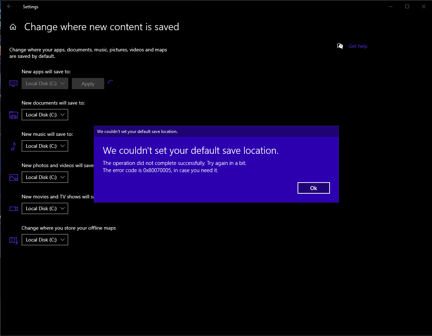The height and width of the screenshot is (336, 432).
Task: Open the offline maps storage dropdown
Action: [45, 240]
